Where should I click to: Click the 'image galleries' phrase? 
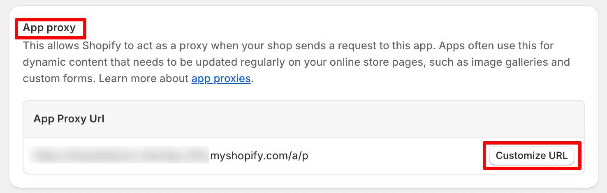click(510, 62)
